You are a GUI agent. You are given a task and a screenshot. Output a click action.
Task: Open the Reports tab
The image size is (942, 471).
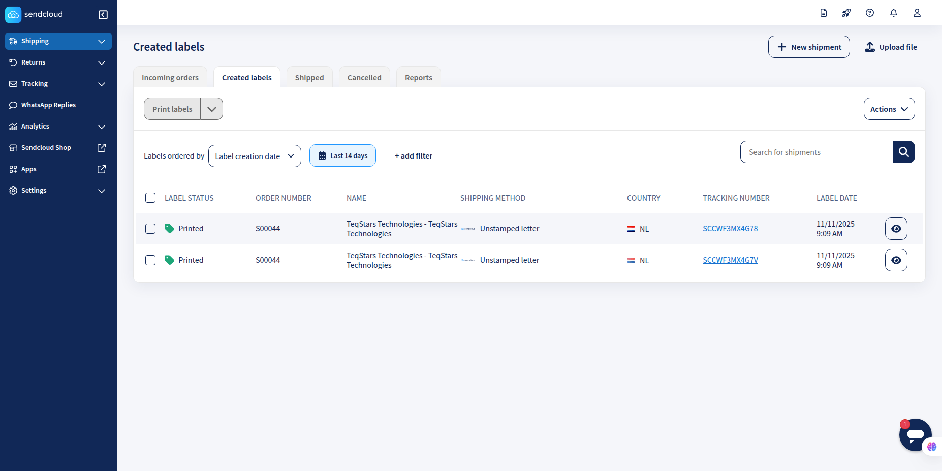click(419, 77)
